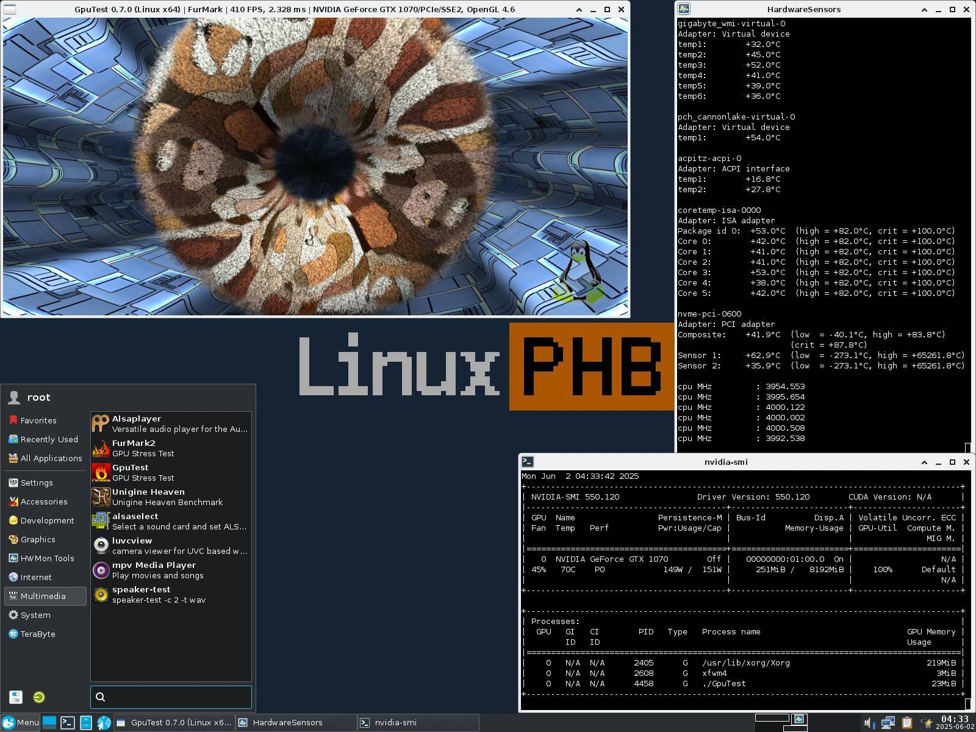The height and width of the screenshot is (732, 976).
Task: Minimize the GpuTest window
Action: point(593,9)
